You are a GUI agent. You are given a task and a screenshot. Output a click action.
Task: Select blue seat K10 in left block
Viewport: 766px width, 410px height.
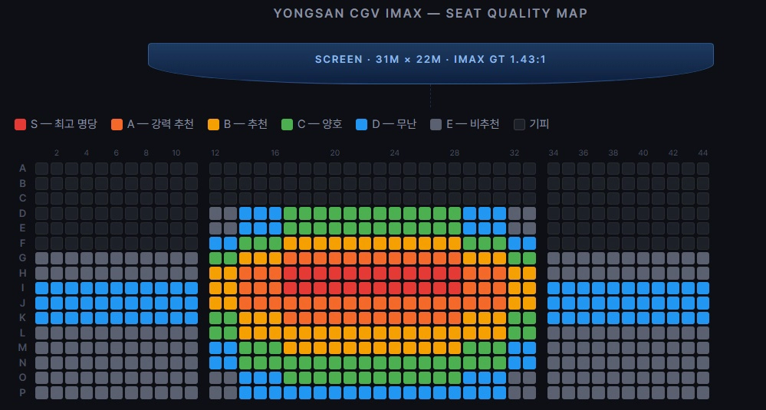point(176,318)
